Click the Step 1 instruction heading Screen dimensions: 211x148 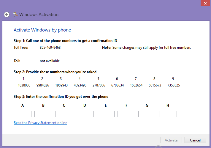tap(65, 41)
